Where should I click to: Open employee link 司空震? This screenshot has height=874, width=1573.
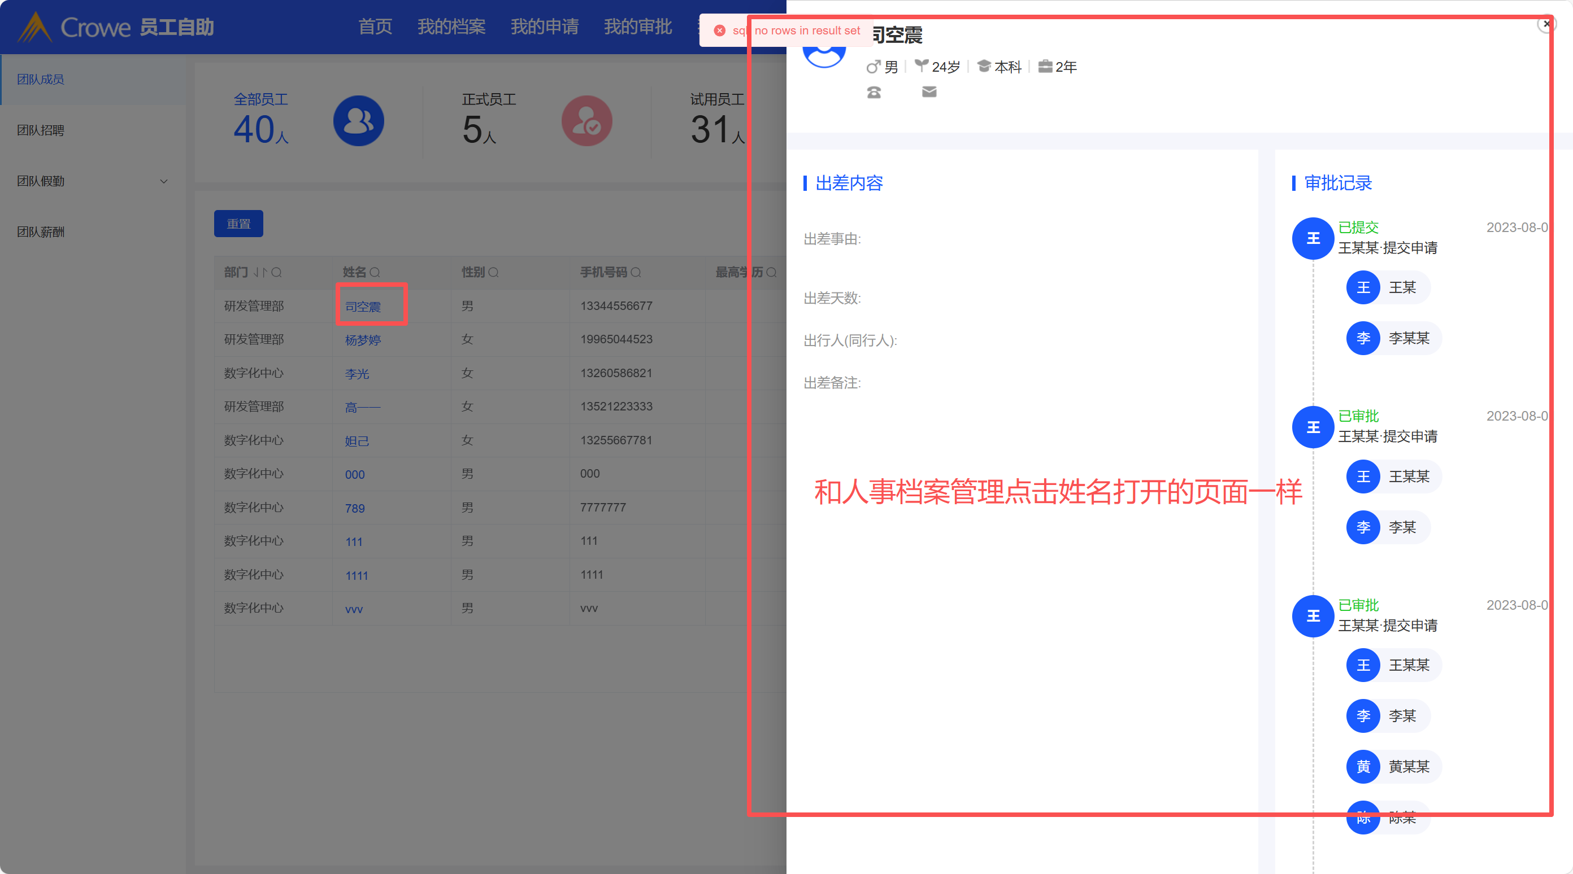(363, 307)
